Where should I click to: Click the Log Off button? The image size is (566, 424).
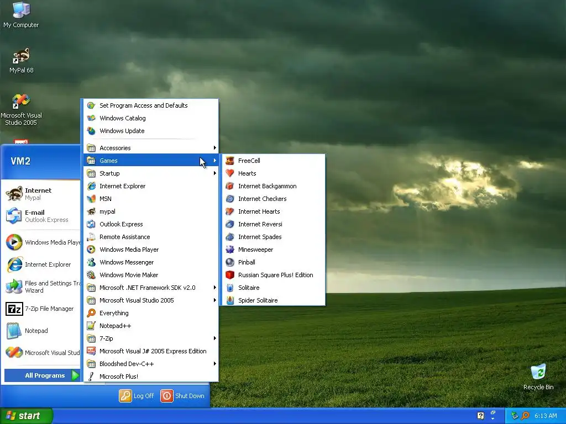[x=137, y=396]
